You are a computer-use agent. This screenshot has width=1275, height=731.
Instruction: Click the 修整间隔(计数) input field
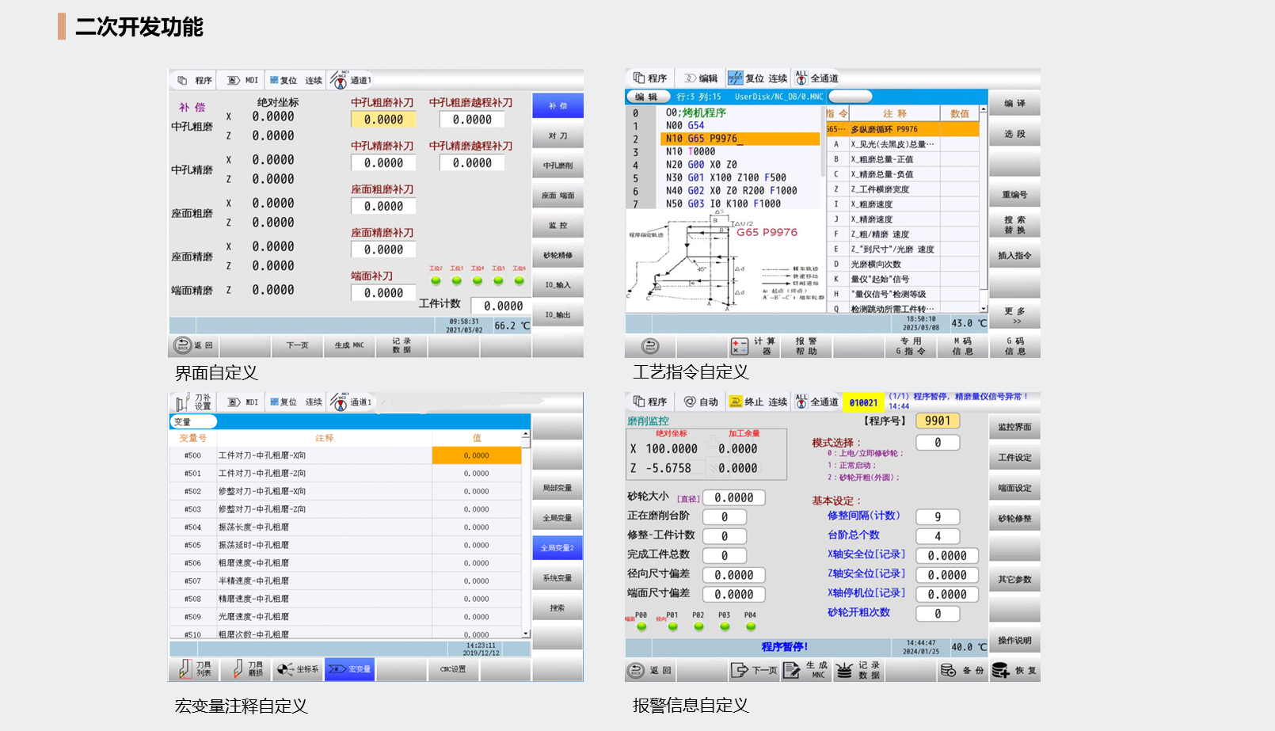point(937,516)
